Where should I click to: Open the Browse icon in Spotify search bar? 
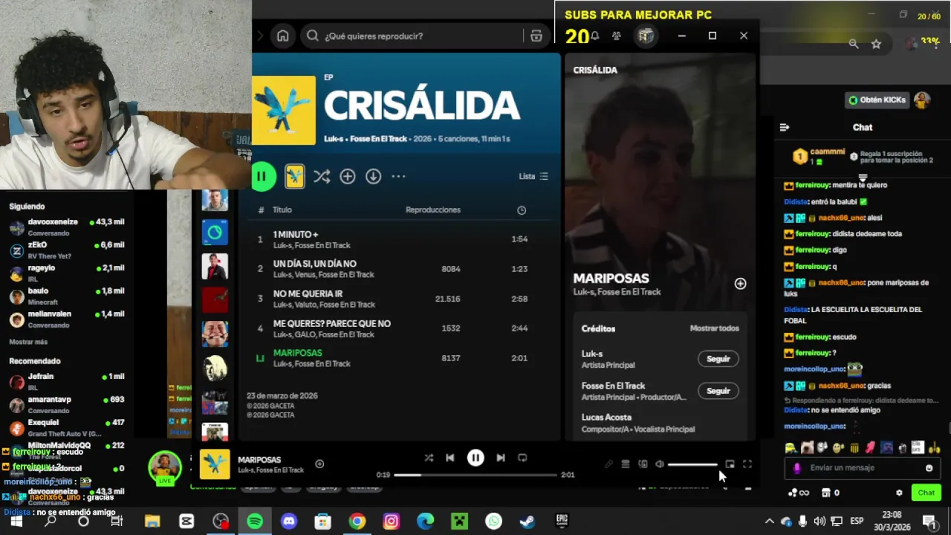click(536, 36)
